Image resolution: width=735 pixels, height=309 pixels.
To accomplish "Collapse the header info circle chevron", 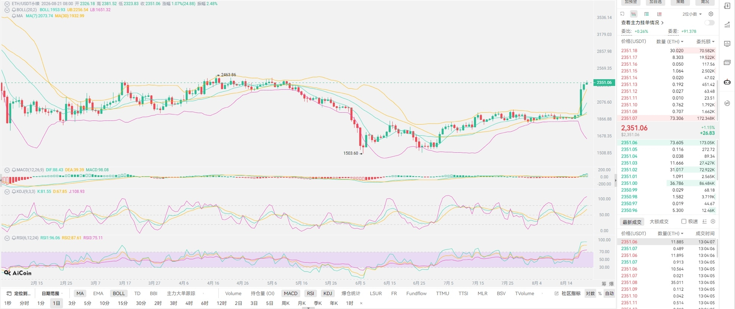I will 7,4.
